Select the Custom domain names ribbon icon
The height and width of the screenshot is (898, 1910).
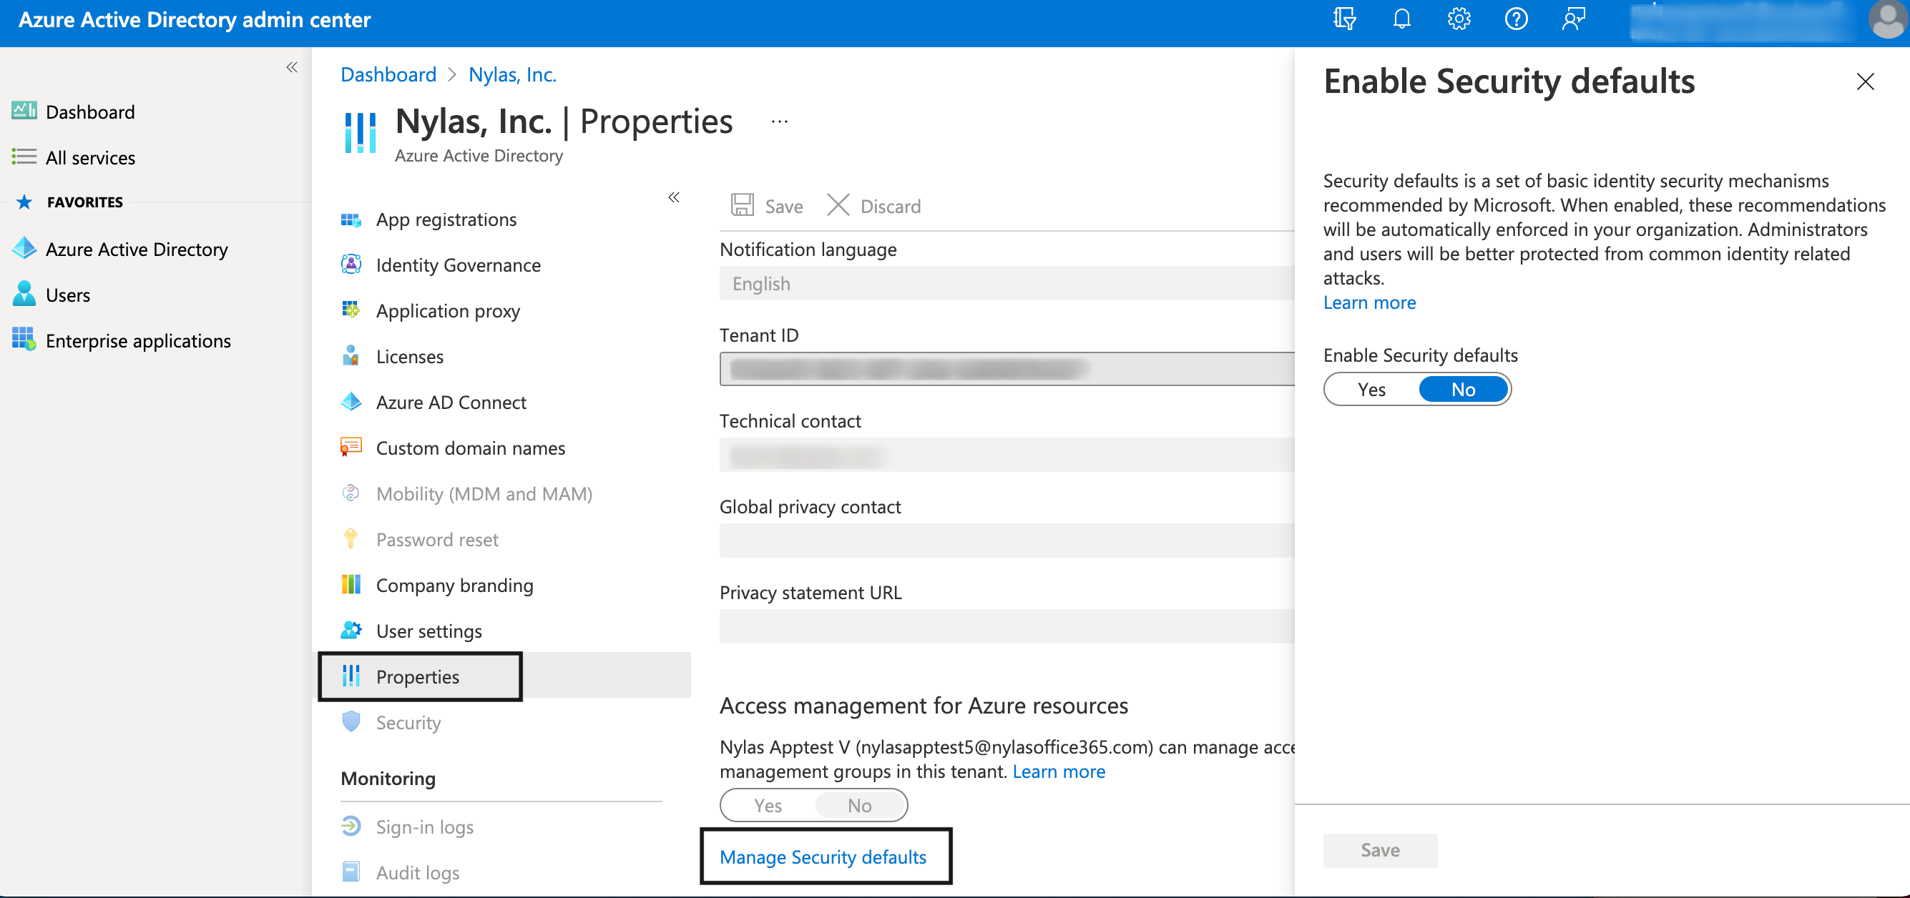350,448
